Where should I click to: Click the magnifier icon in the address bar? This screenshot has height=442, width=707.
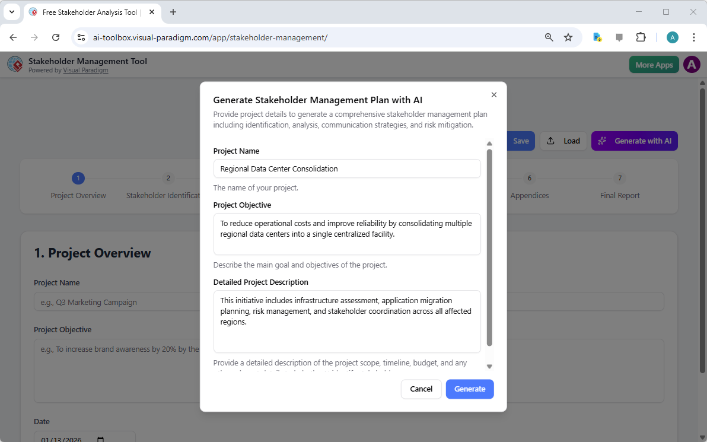549,37
